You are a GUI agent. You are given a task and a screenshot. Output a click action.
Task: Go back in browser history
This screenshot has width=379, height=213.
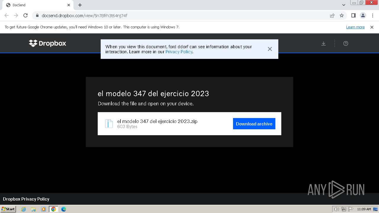pyautogui.click(x=7, y=15)
